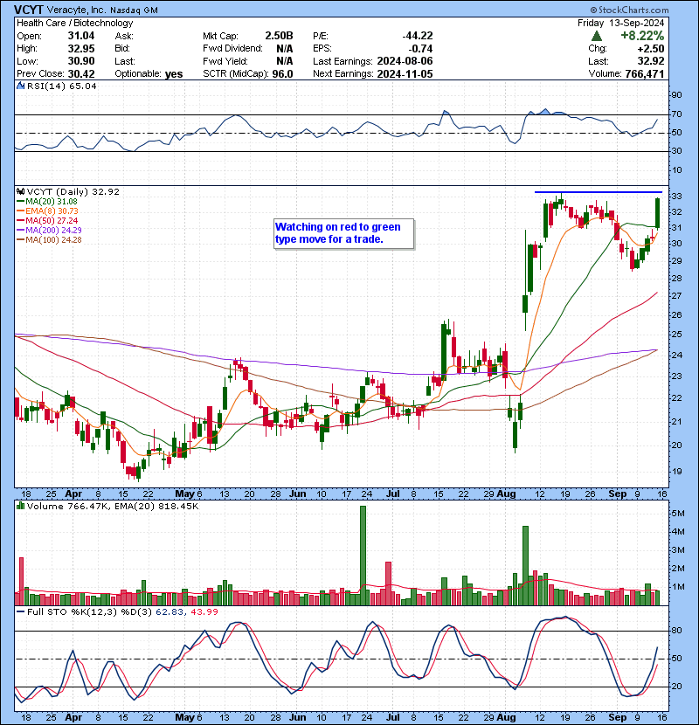Click the MA(200) 24.29 legend entry

point(49,231)
